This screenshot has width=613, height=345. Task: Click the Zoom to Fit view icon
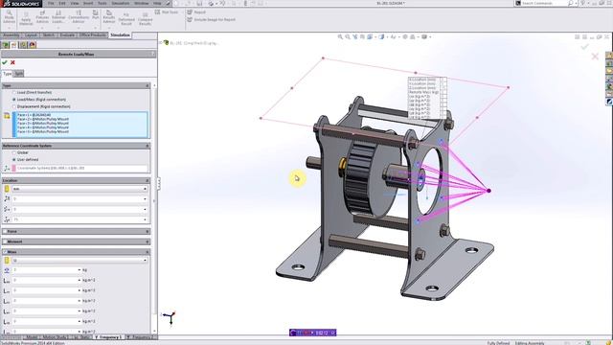tap(340, 36)
